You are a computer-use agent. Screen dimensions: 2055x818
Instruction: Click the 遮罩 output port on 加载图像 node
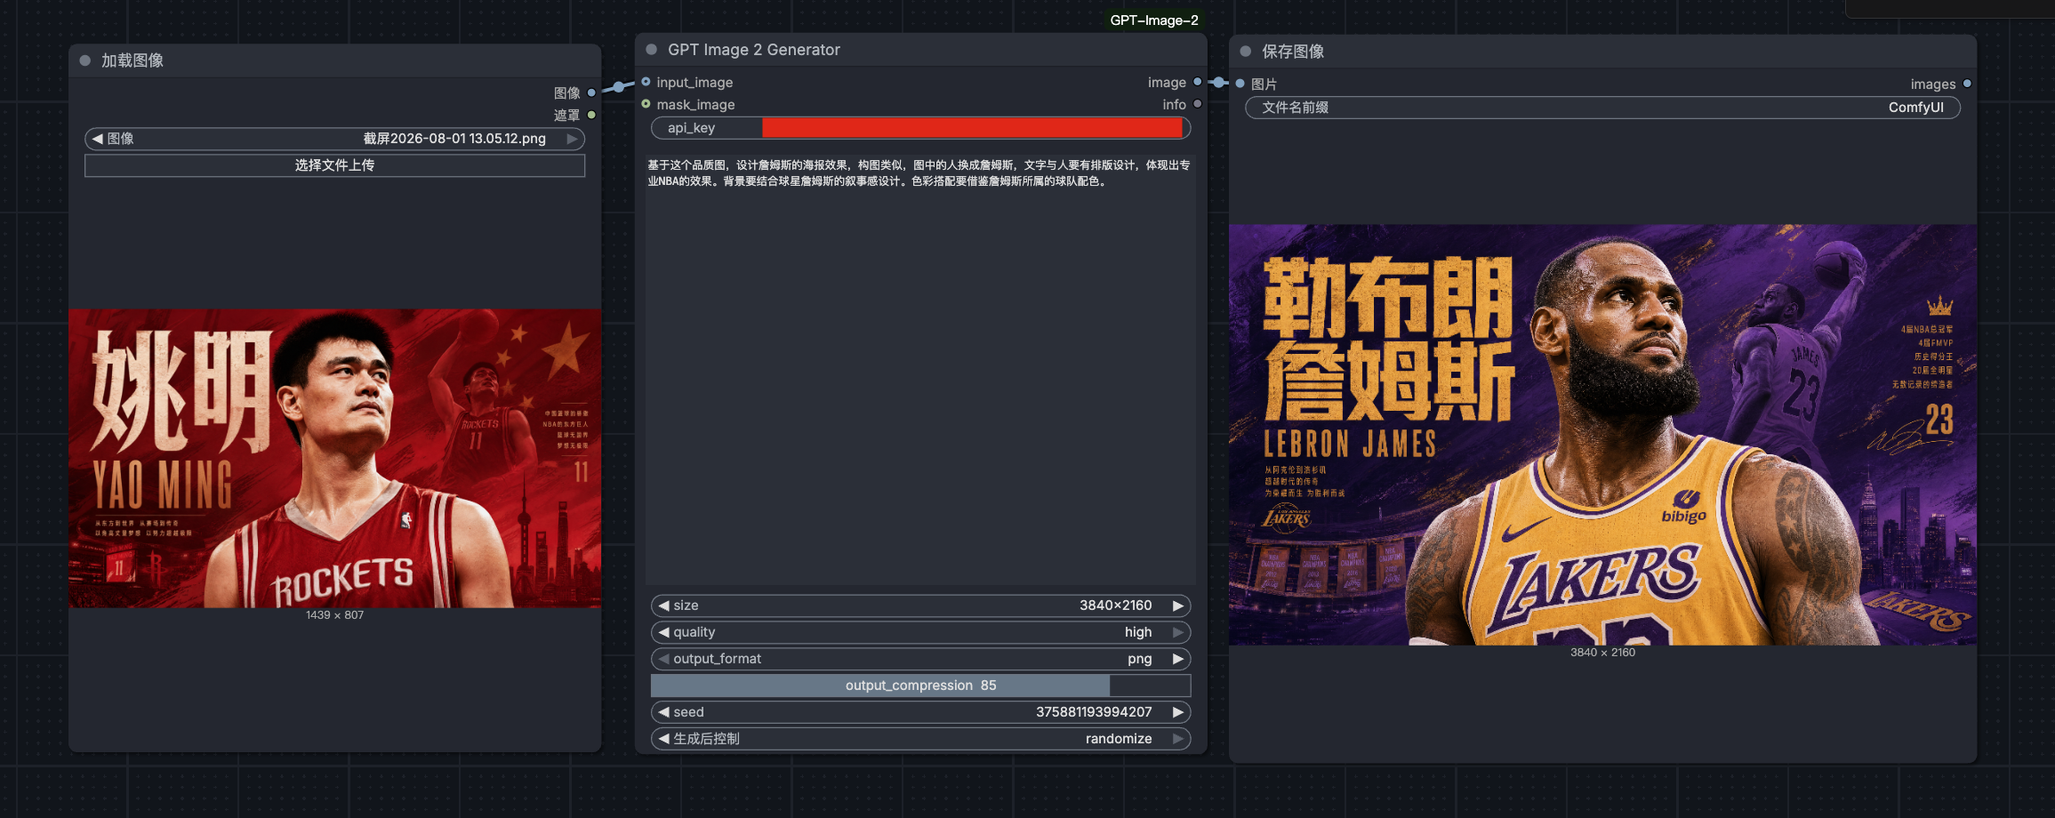591,115
